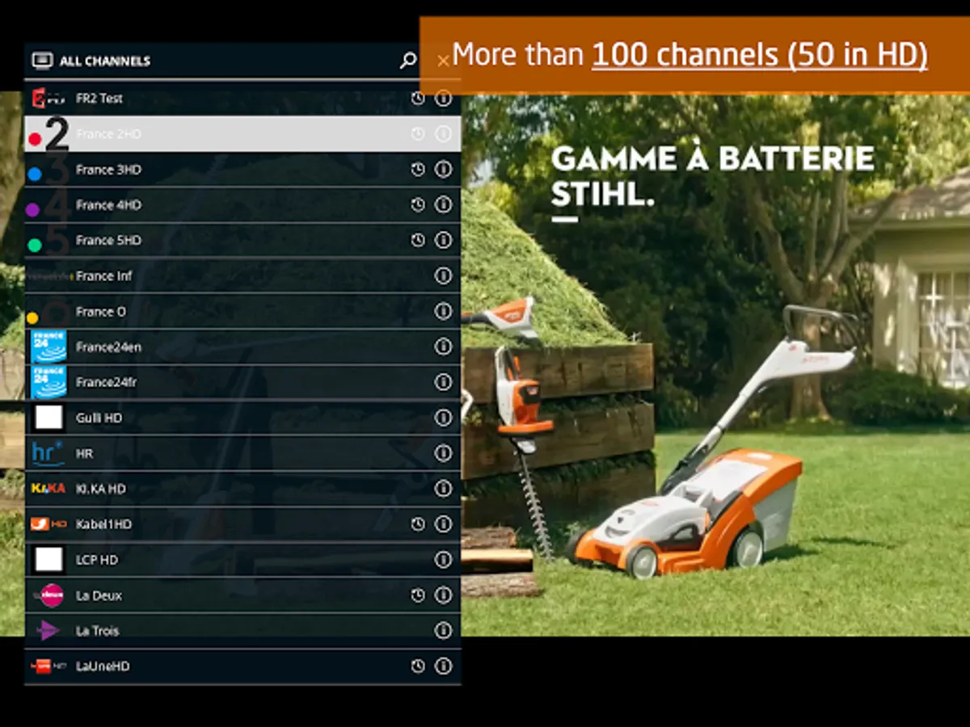The width and height of the screenshot is (970, 727).
Task: Show info for Gulli HD
Action: [443, 418]
